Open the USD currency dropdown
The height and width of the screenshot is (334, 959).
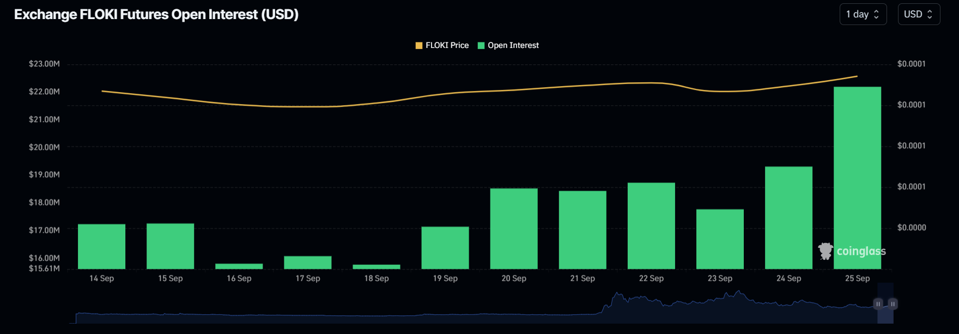pyautogui.click(x=919, y=14)
